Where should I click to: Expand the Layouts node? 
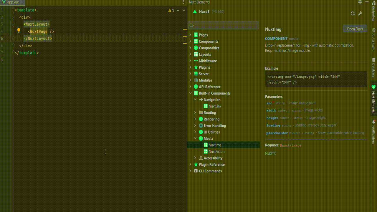point(190,54)
